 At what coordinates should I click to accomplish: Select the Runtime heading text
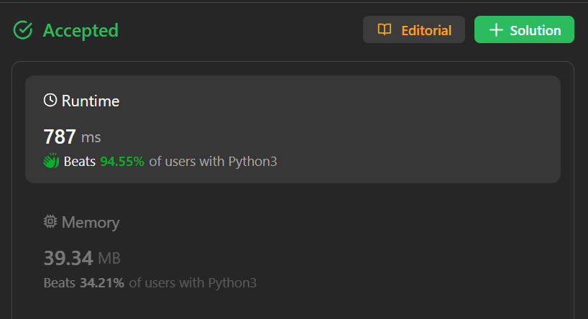[91, 101]
